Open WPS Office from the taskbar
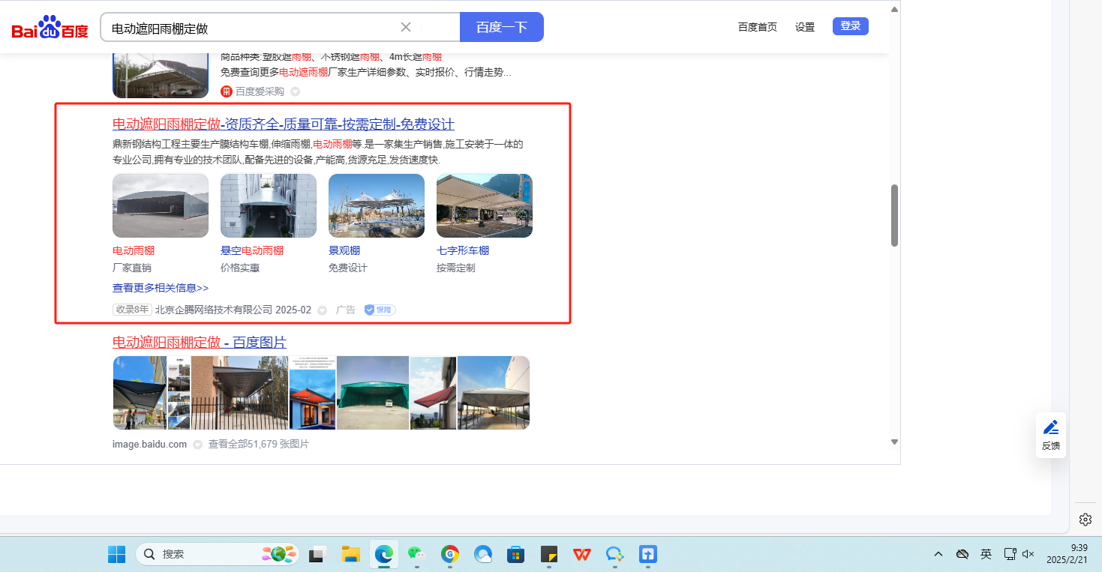The height and width of the screenshot is (572, 1102). pos(582,554)
